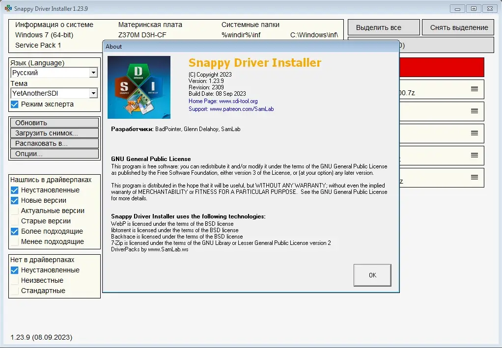The image size is (502, 348).
Task: Open hamburger menu on the row ending 00.7z
Action: pyautogui.click(x=474, y=89)
